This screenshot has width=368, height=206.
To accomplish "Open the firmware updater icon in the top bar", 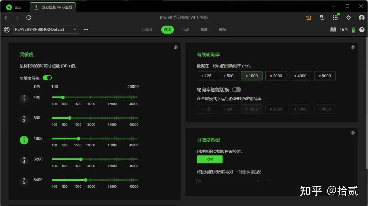I will pyautogui.click(x=308, y=18).
